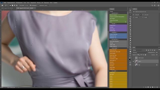Toggle Quick Mask mode
160x90 pixels.
pyautogui.click(x=130, y=62)
